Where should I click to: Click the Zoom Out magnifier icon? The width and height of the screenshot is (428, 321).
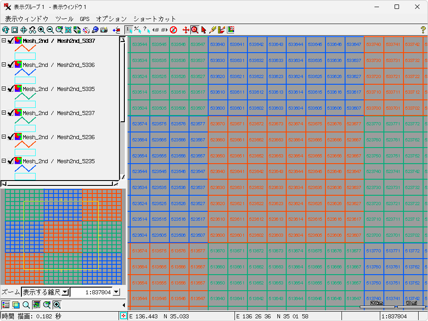[x=50, y=30]
